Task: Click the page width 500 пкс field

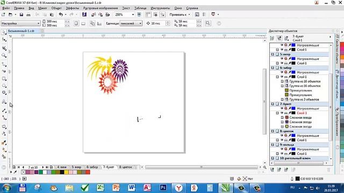Action: tap(55, 21)
